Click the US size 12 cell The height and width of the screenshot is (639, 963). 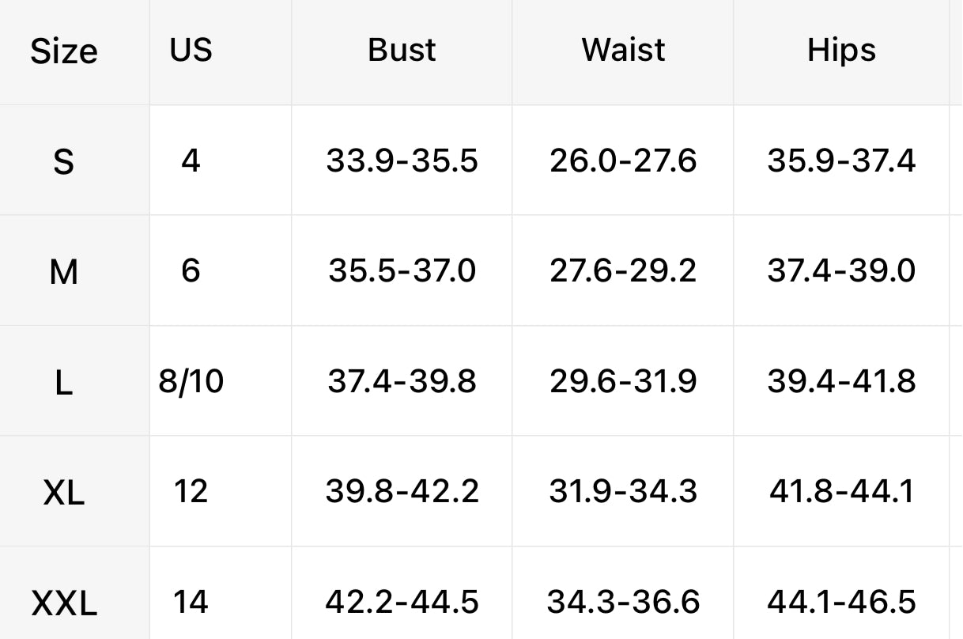point(191,492)
